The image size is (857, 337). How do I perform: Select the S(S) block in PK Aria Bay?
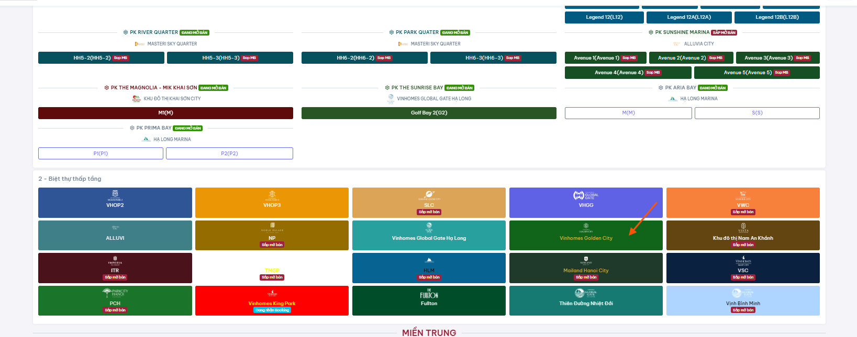(757, 113)
